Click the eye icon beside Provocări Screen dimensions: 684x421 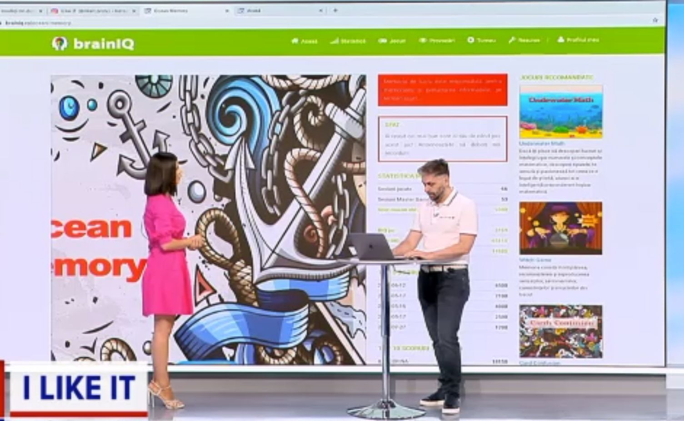pyautogui.click(x=423, y=40)
